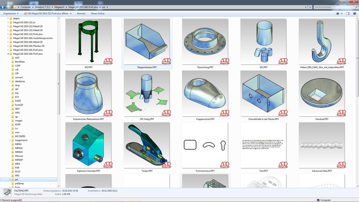
Task: Open the Explorer help icon
Action: (x=355, y=13)
